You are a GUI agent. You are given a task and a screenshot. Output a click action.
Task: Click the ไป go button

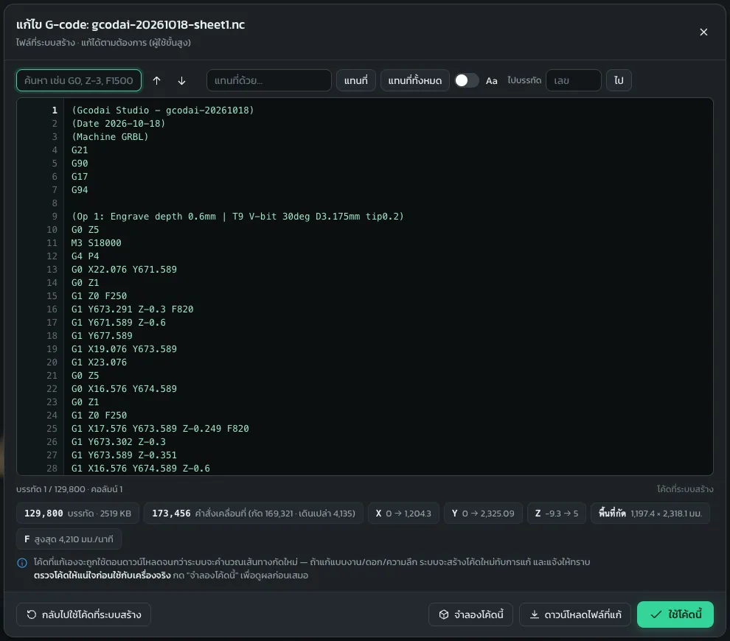pyautogui.click(x=619, y=80)
